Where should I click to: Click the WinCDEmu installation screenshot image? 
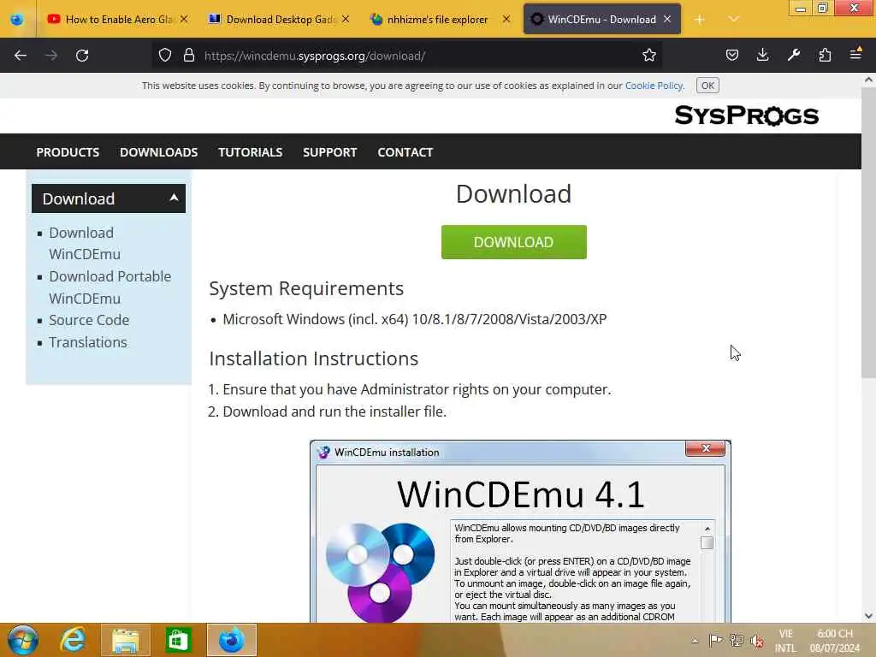tap(520, 531)
